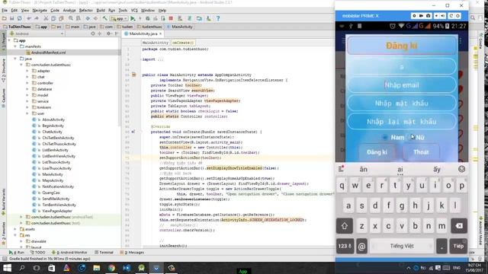Open the app run configuration dropdown

click(119, 18)
